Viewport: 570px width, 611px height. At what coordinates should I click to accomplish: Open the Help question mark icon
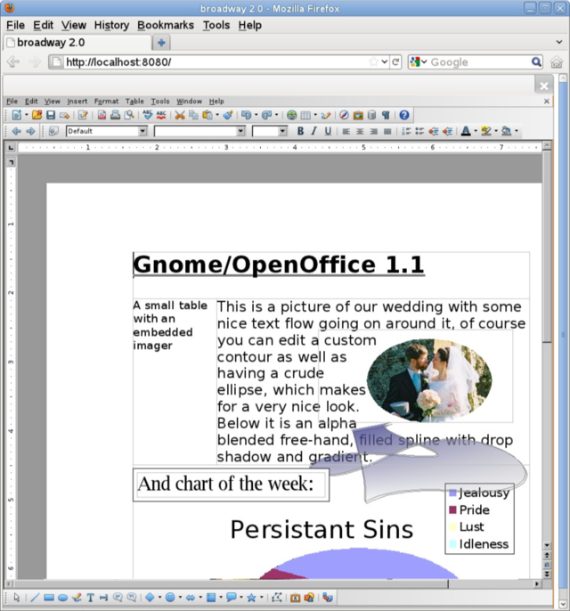(x=404, y=115)
